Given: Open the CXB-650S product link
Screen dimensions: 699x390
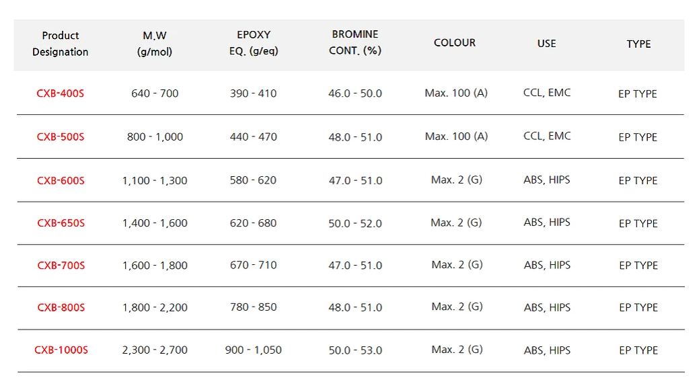Looking at the screenshot, I should pyautogui.click(x=61, y=223).
